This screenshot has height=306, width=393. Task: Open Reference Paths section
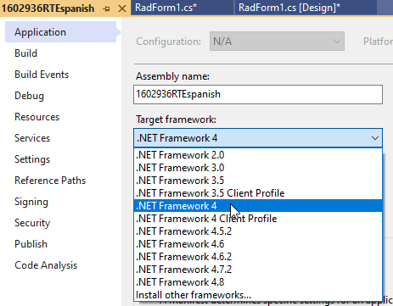click(50, 181)
